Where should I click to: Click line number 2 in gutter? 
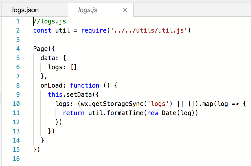click(18, 30)
